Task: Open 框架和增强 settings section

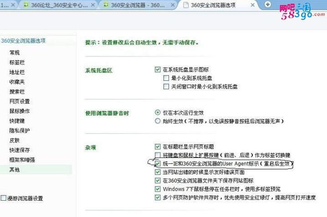Action: pyautogui.click(x=22, y=160)
